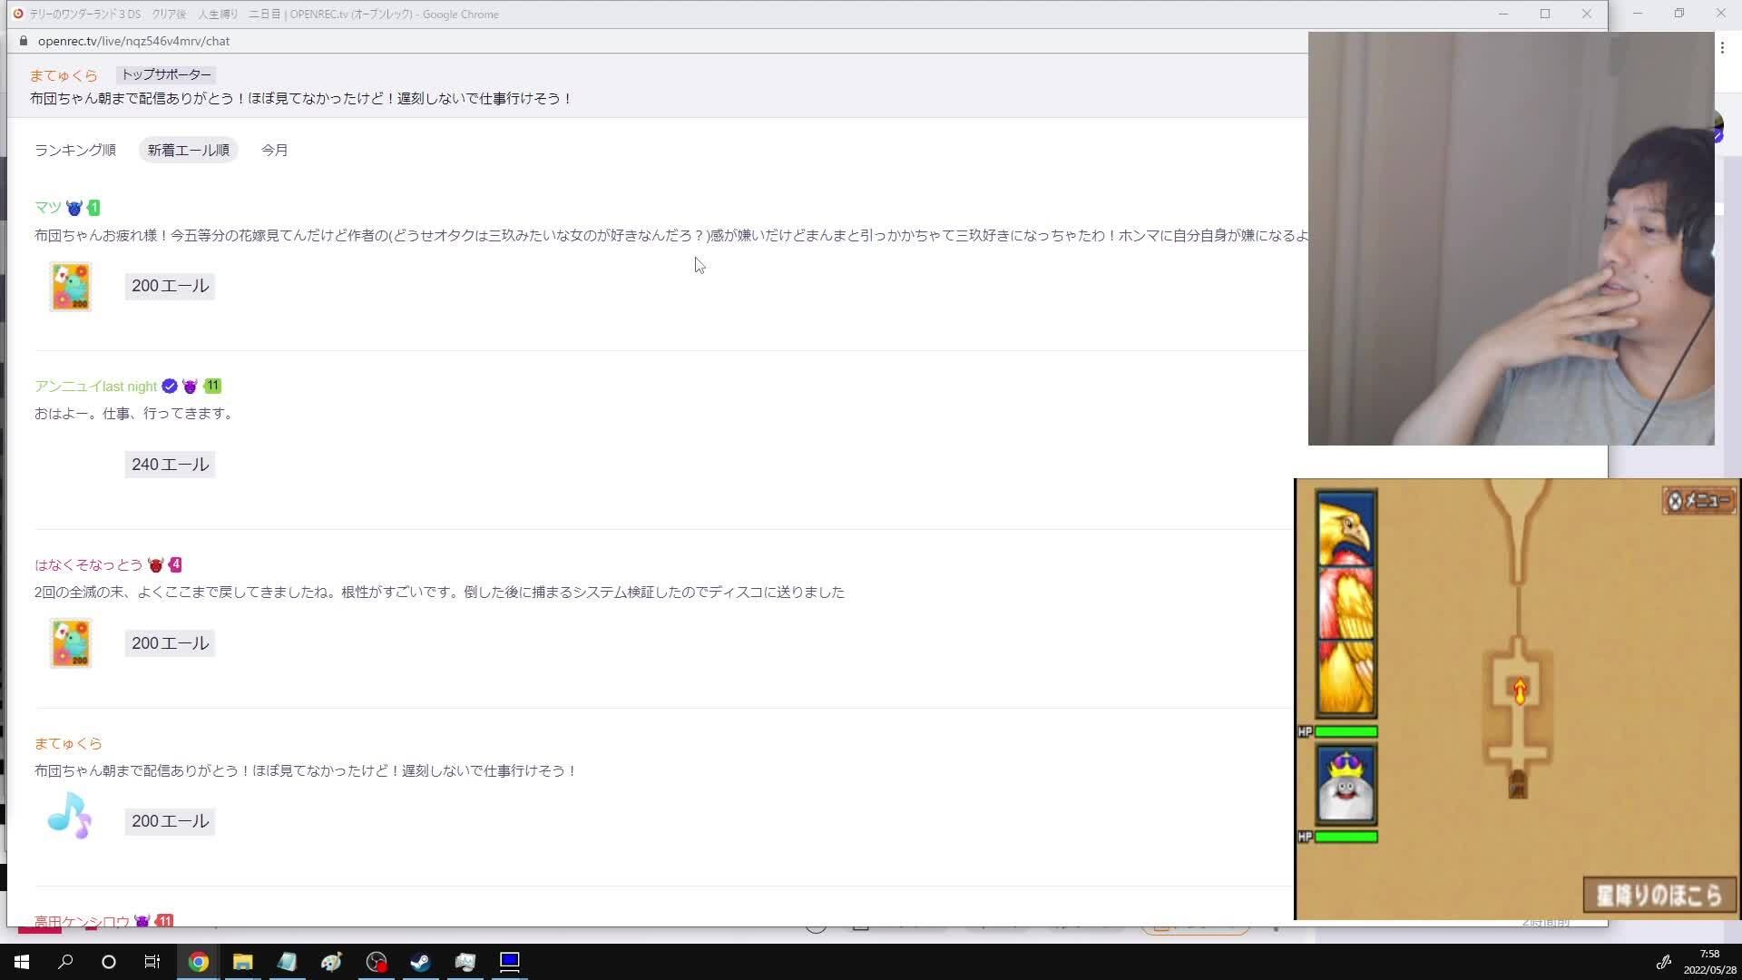Switch to the ランキング順 tab
The image size is (1742, 980).
75,150
